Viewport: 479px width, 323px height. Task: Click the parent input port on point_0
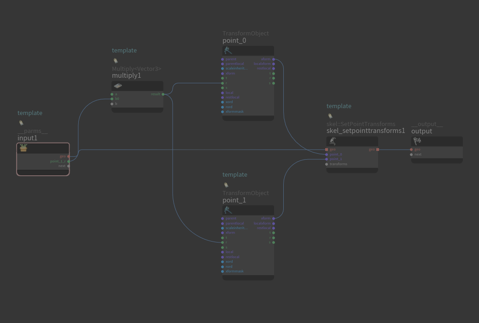(222, 59)
